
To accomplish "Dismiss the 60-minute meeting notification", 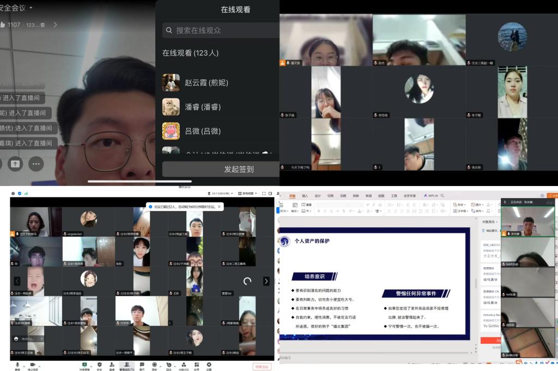I will (x=219, y=207).
